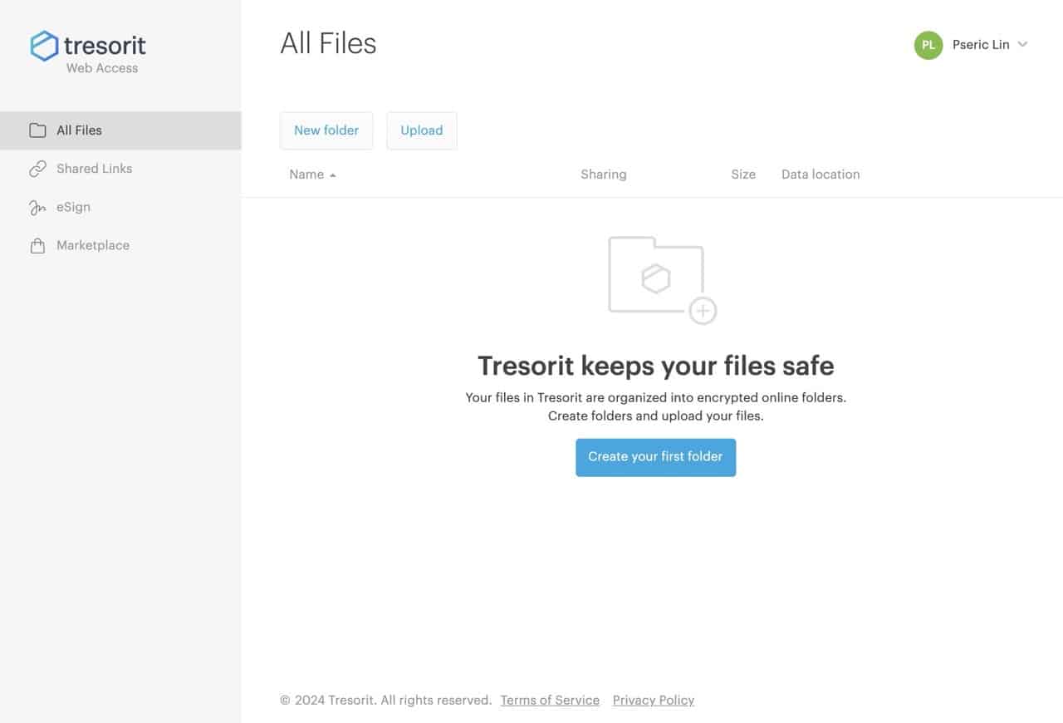Click the All Files page heading
The width and height of the screenshot is (1063, 723).
pos(328,43)
